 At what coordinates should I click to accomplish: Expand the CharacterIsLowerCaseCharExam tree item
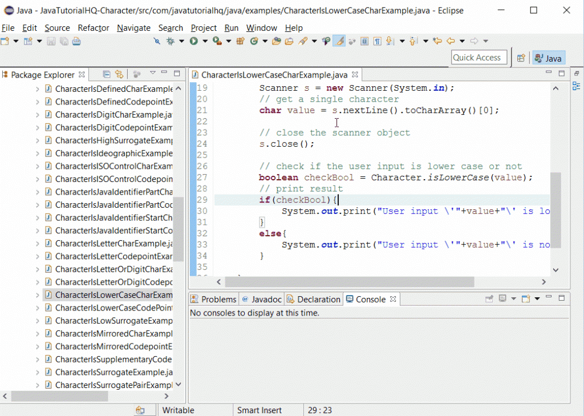pos(37,295)
